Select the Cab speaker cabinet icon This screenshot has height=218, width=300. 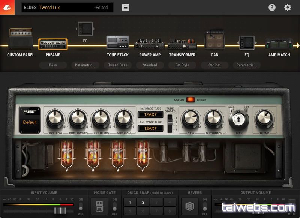click(x=214, y=40)
